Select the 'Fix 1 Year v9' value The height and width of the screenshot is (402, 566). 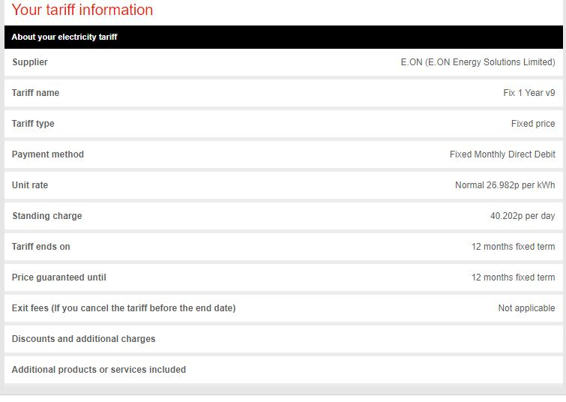click(529, 93)
